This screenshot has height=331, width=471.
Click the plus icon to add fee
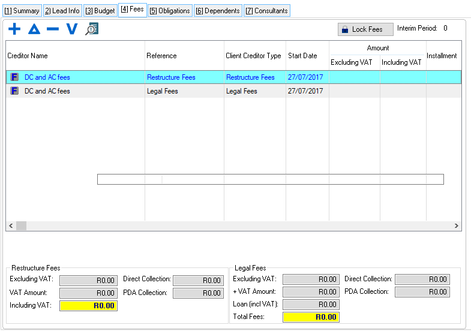[x=14, y=29]
